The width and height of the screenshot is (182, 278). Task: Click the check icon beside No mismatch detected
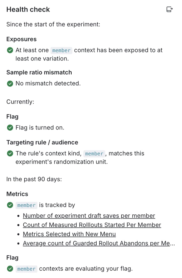[x=10, y=84]
